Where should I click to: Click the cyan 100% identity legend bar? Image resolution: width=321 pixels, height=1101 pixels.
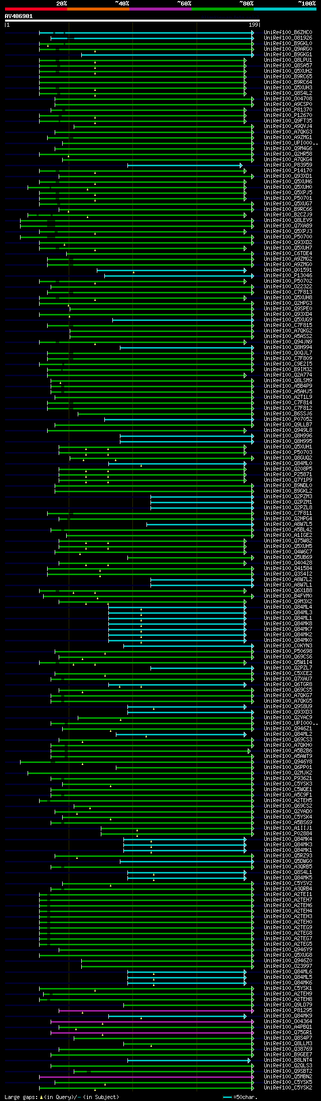tap(285, 9)
